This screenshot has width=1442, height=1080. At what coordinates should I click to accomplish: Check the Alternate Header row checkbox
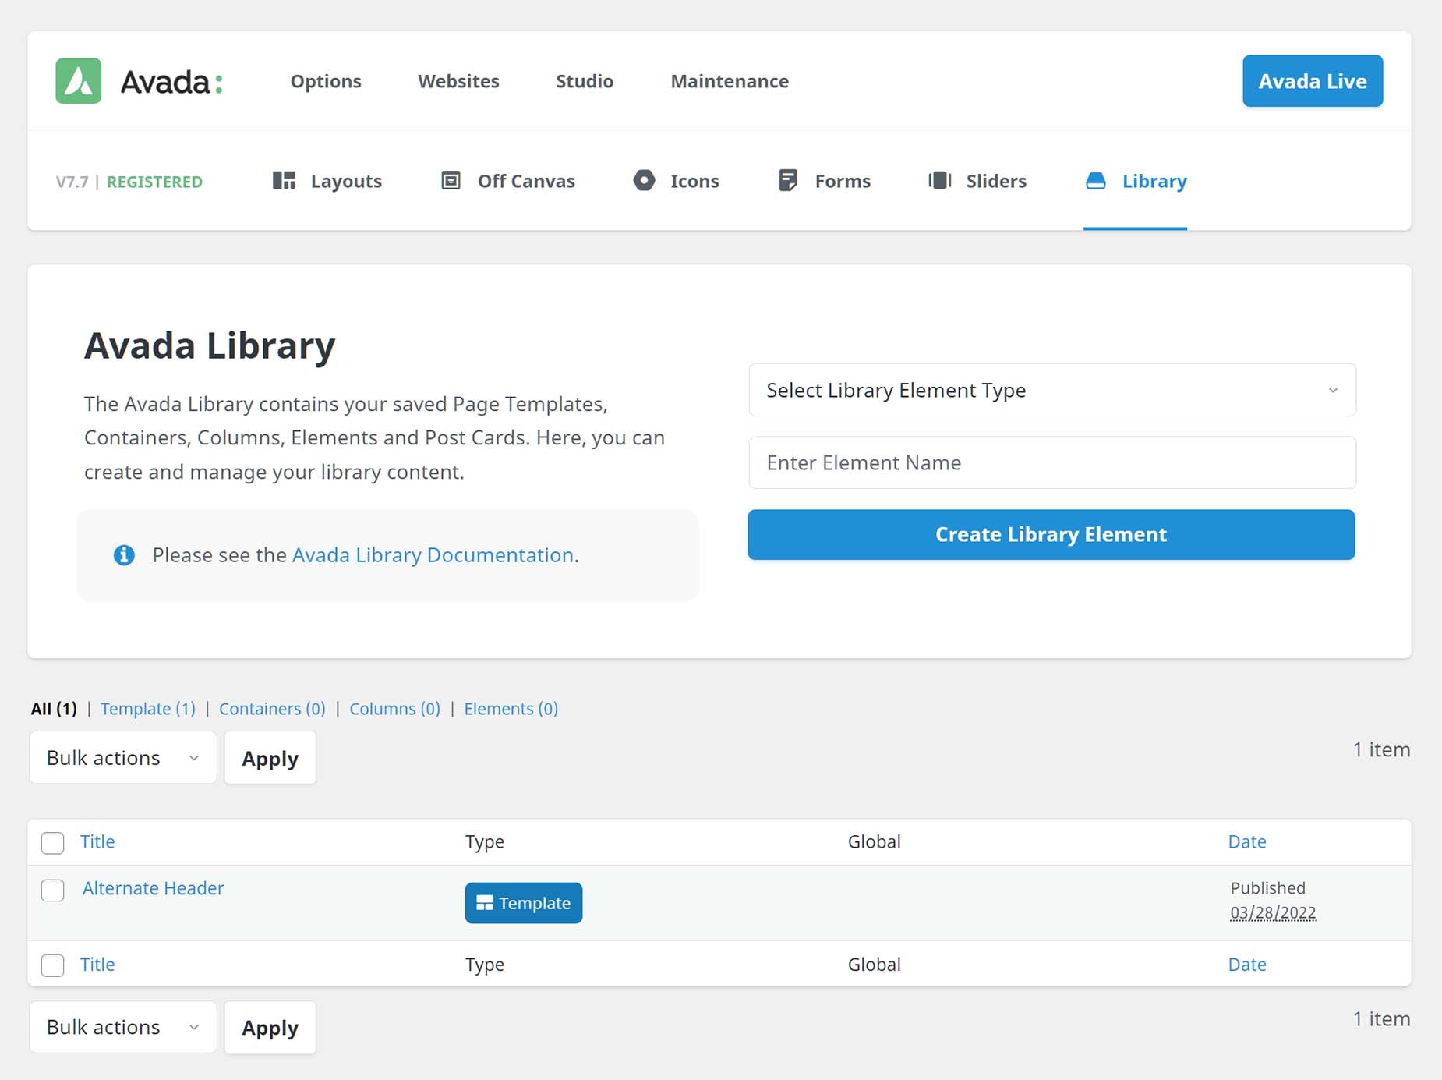click(53, 890)
